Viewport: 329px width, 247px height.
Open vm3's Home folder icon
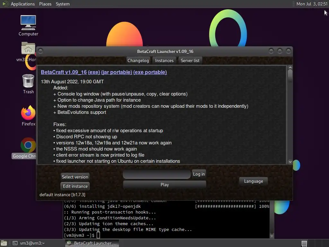pos(28,52)
